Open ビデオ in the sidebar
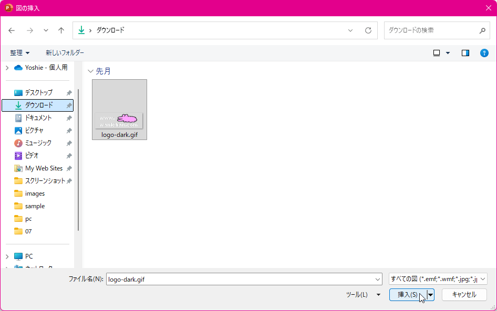 pyautogui.click(x=32, y=156)
